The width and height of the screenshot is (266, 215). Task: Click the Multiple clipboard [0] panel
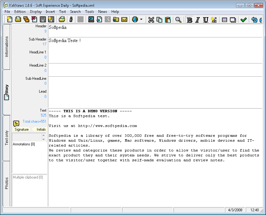[29, 190]
